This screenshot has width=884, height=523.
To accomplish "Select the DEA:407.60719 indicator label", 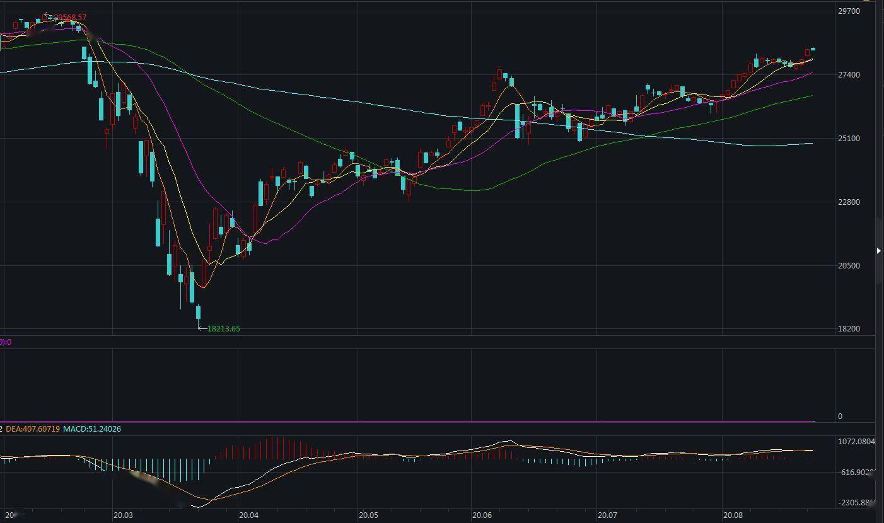I will [x=33, y=428].
